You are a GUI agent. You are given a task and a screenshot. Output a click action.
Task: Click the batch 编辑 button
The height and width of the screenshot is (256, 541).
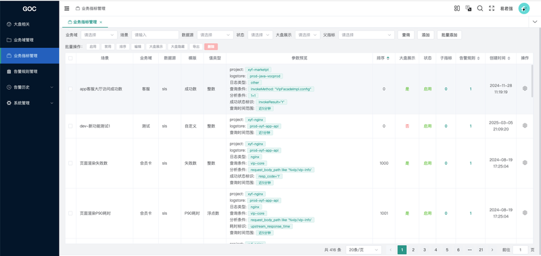tap(138, 47)
